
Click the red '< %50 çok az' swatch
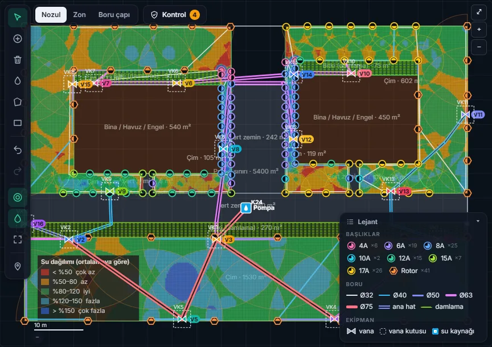[45, 272]
